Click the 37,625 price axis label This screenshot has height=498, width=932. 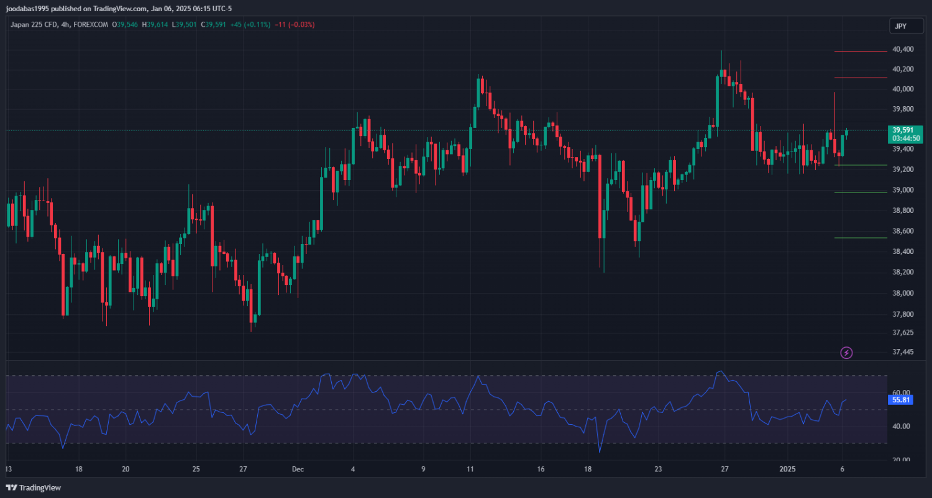[x=903, y=333]
